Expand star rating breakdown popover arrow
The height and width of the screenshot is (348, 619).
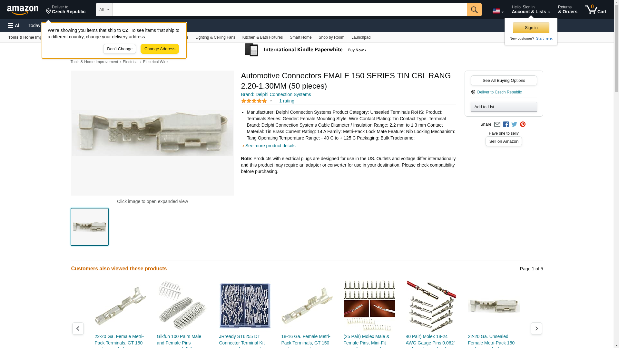pos(271,101)
